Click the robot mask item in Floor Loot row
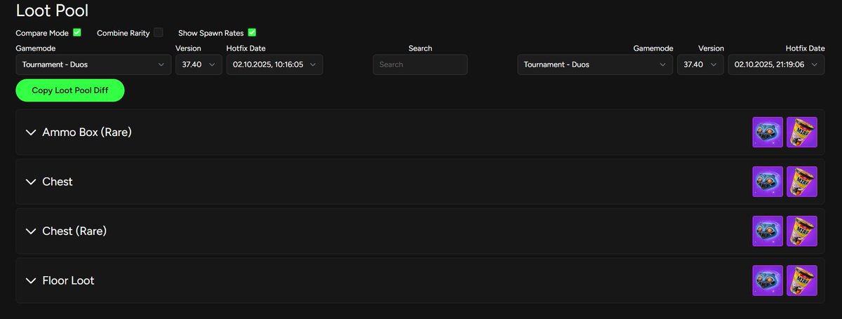This screenshot has height=319, width=842. click(768, 280)
